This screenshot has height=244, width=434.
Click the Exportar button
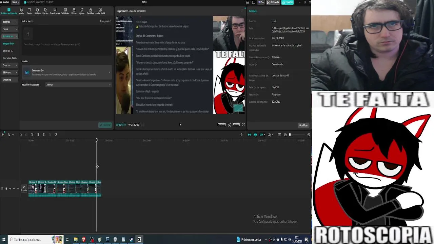pyautogui.click(x=288, y=2)
